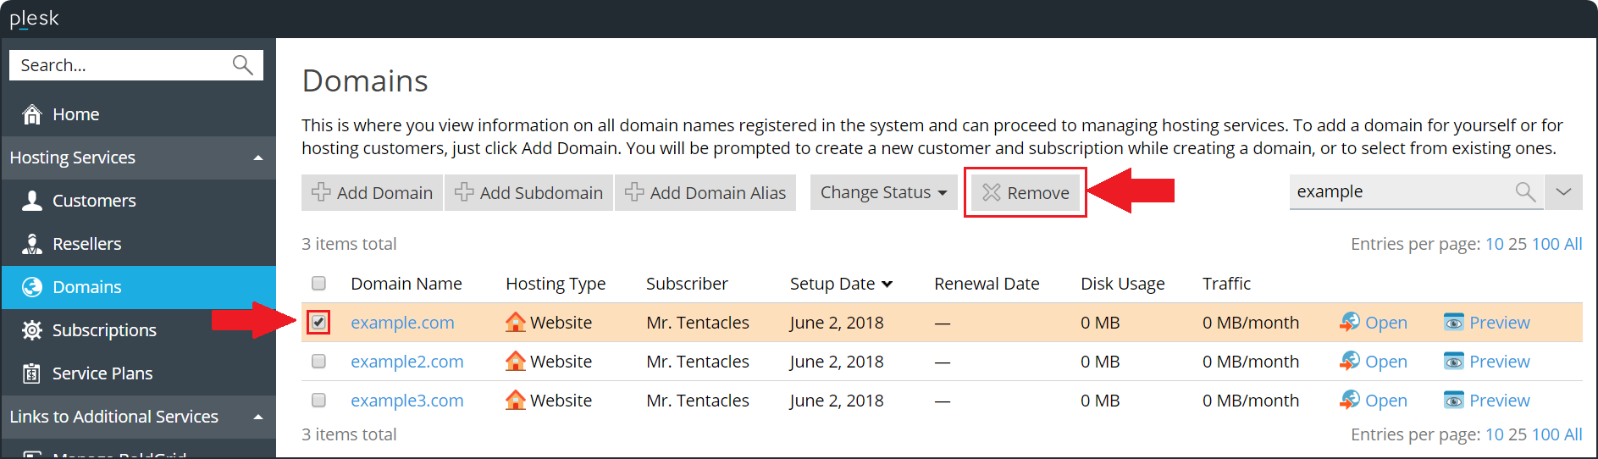The height and width of the screenshot is (459, 1598).
Task: Open the Change Status dropdown
Action: tap(883, 193)
